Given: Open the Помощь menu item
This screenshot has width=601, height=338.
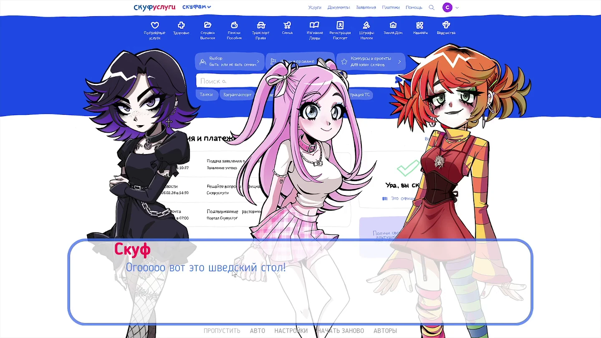Looking at the screenshot, I should tap(414, 8).
